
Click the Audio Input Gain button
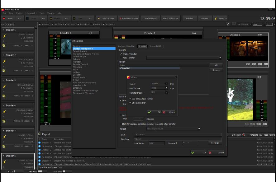tap(170, 18)
